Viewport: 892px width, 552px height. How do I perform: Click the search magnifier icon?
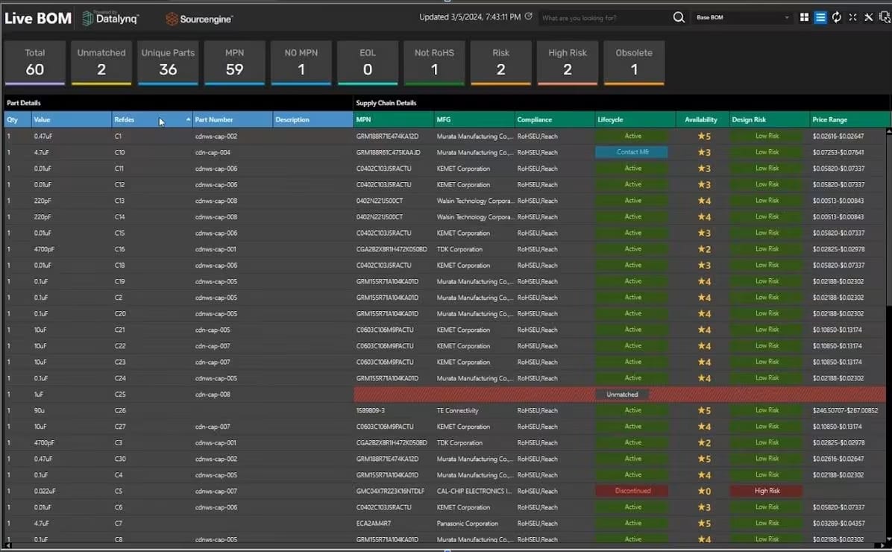(679, 18)
